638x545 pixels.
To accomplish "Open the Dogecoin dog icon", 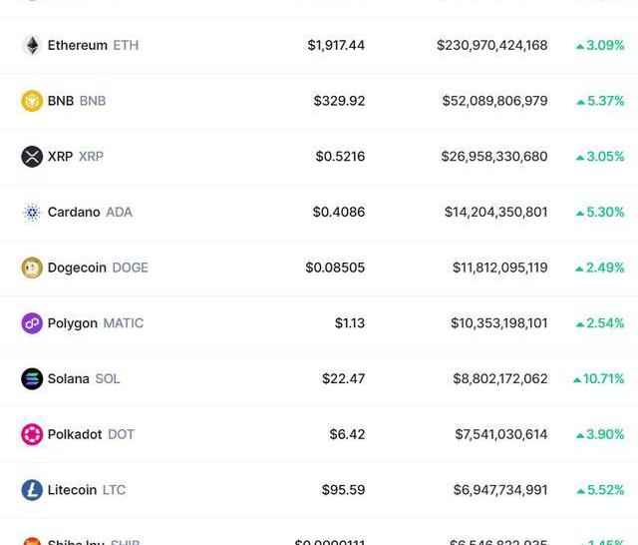I will [32, 268].
